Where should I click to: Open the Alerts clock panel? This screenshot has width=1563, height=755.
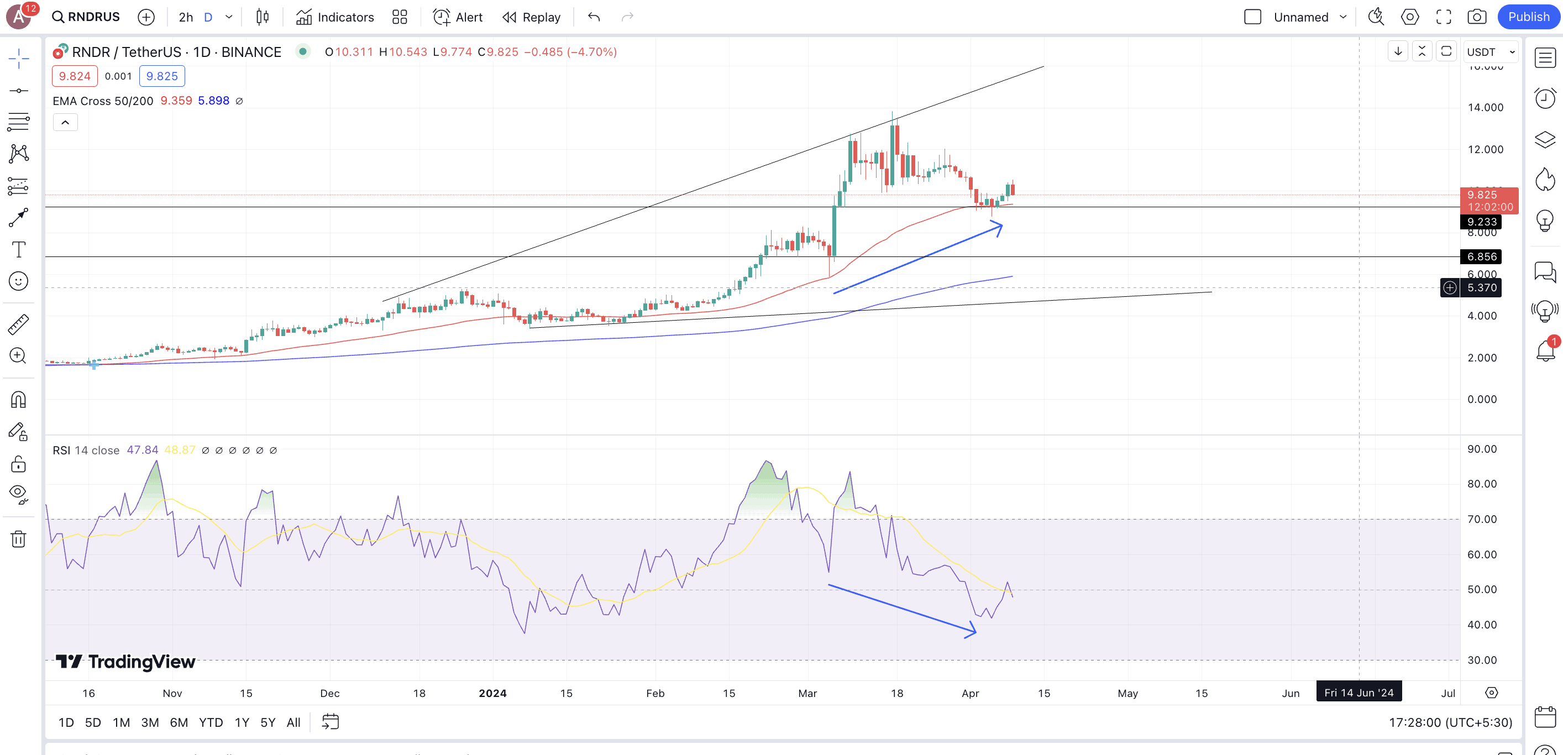click(1544, 98)
